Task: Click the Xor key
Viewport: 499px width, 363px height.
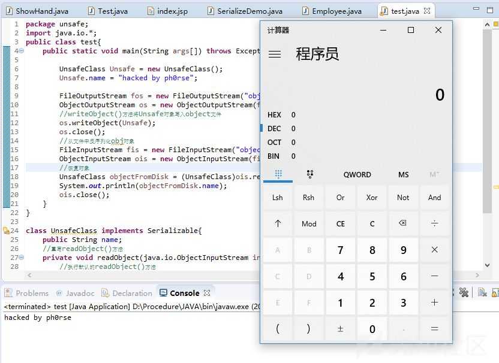Action: tap(372, 198)
